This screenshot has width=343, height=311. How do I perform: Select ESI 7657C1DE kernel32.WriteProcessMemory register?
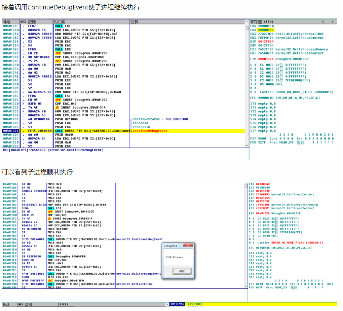289,49
